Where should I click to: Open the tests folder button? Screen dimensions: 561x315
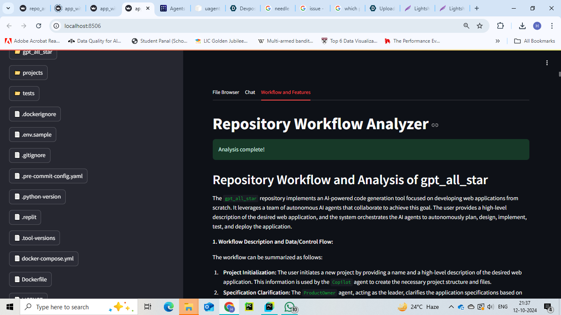[24, 93]
